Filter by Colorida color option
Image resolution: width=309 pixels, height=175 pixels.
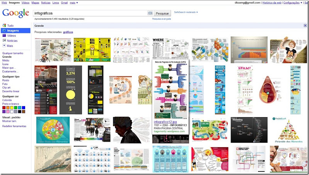7,100
